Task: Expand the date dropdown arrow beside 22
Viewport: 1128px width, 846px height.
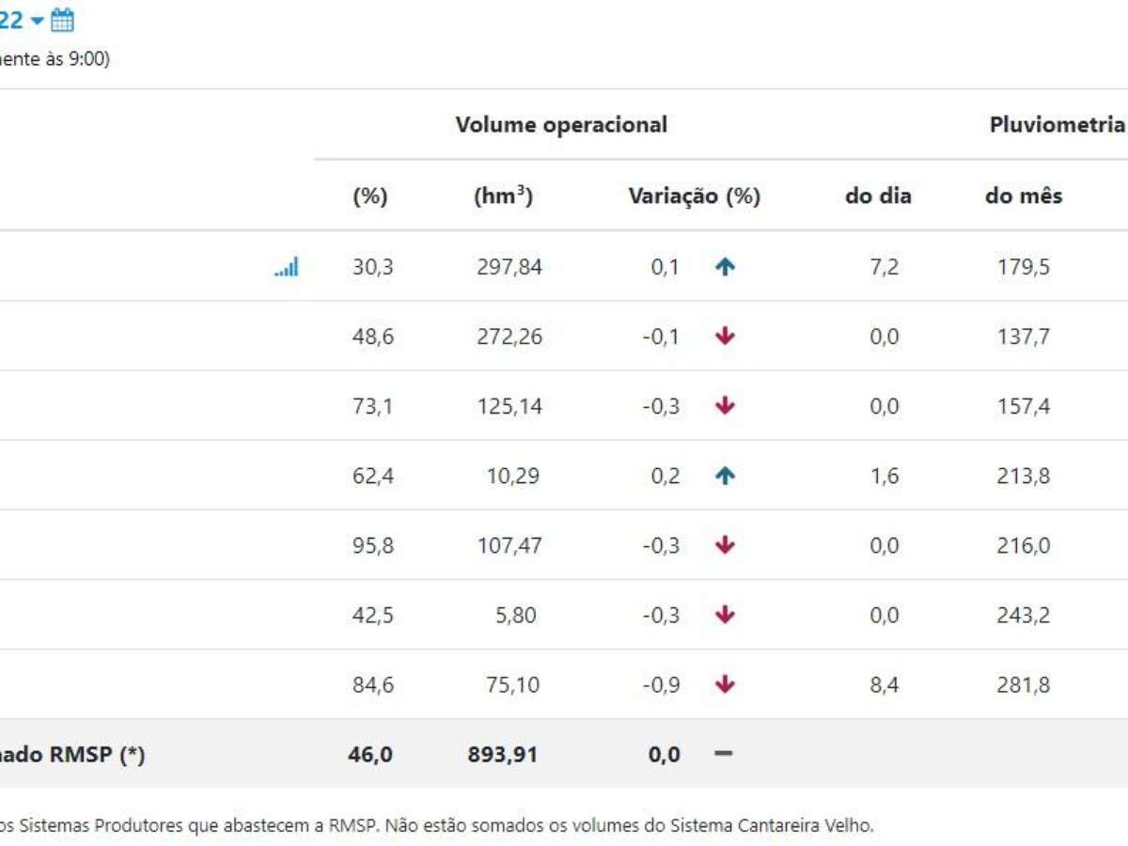Action: pos(37,21)
